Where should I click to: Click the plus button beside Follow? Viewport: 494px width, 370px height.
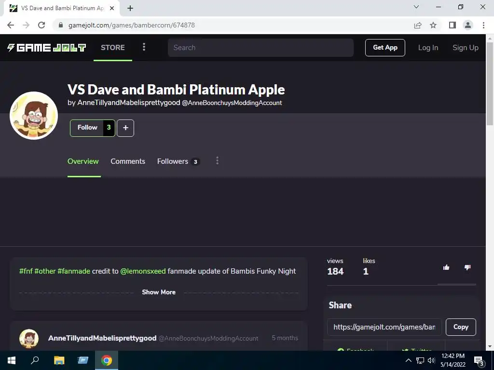[125, 128]
